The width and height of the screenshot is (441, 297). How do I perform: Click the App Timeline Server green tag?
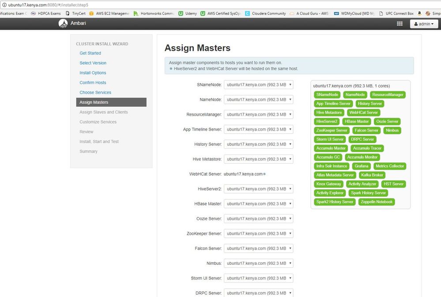click(333, 104)
